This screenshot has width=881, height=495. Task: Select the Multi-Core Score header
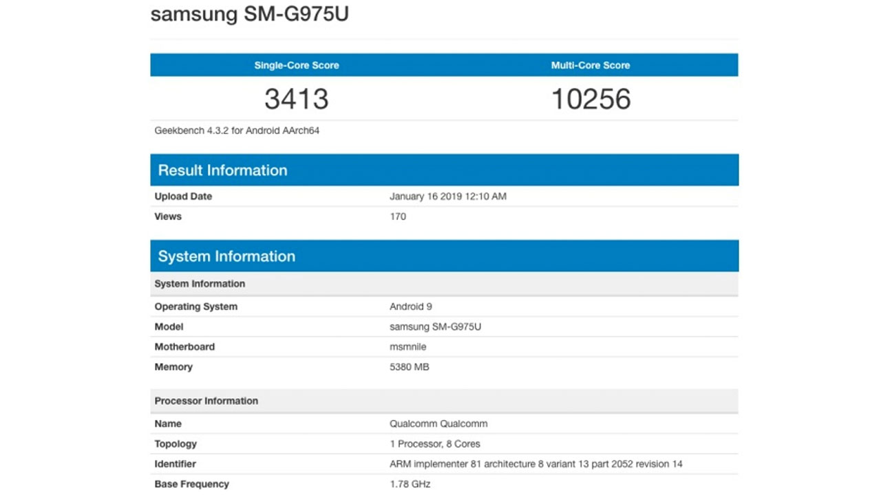[591, 65]
